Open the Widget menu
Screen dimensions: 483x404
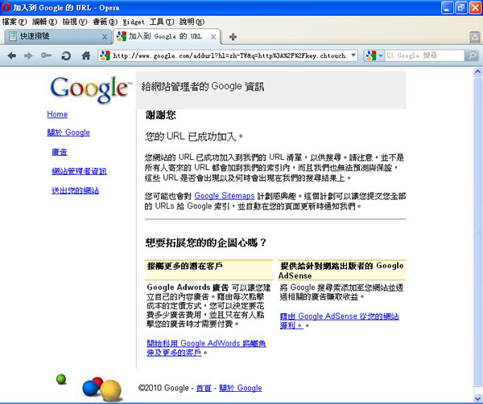(x=134, y=22)
